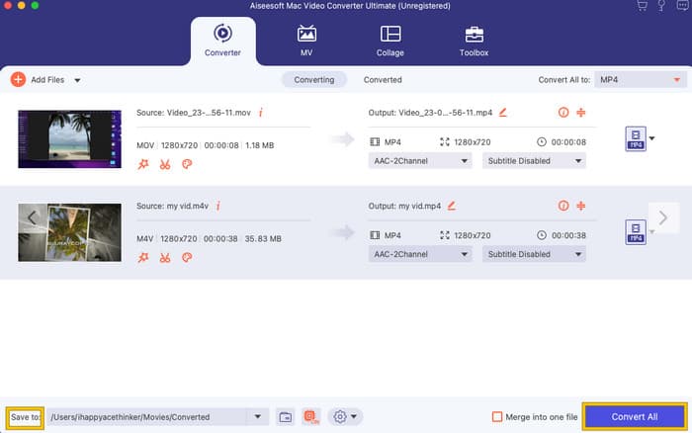Open the output folder icon
The width and height of the screenshot is (692, 433).
(286, 417)
